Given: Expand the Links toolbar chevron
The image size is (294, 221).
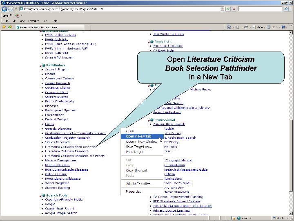Looking at the screenshot, I should pos(11,15).
